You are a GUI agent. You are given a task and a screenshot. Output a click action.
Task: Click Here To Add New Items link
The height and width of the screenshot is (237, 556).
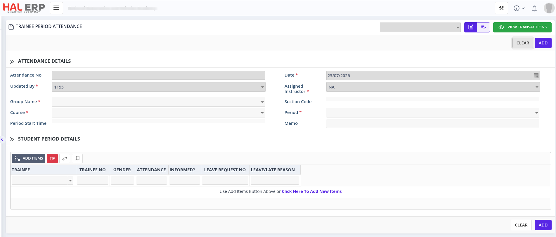[x=311, y=191]
